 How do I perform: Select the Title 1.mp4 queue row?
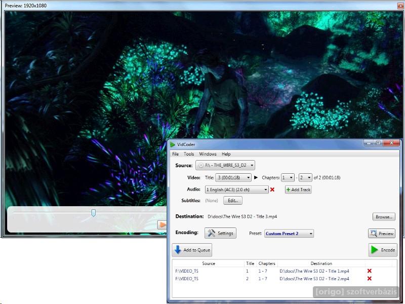[284, 271]
